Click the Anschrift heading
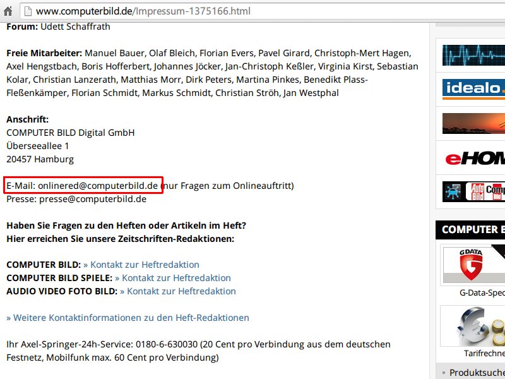Screen dimensions: 505x379 tap(27, 119)
